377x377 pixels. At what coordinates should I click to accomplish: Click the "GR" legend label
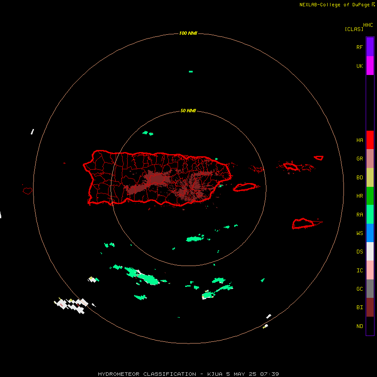tap(359, 159)
